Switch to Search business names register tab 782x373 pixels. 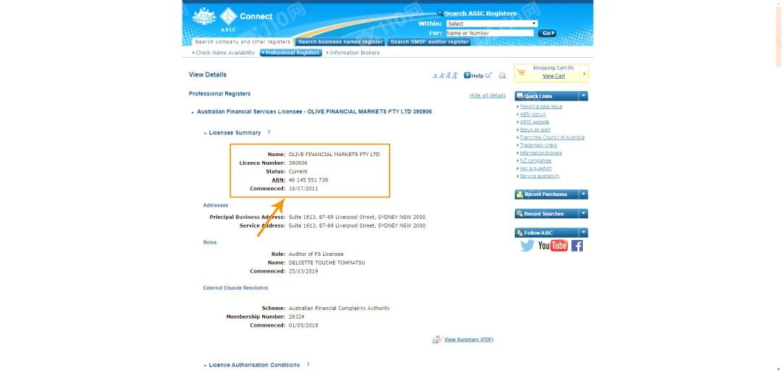pyautogui.click(x=340, y=42)
